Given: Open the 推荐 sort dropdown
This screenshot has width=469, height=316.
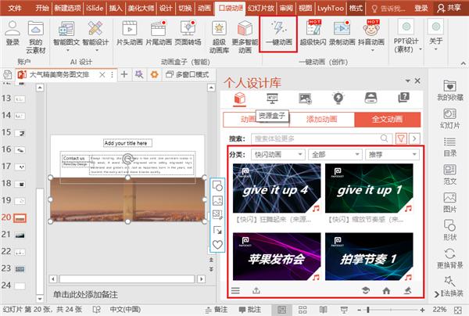Looking at the screenshot, I should click(x=392, y=154).
